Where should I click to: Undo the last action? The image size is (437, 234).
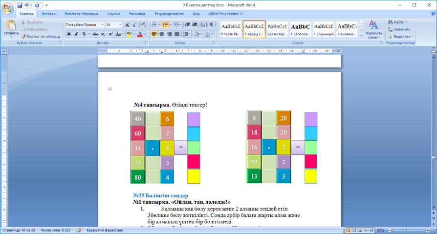click(x=27, y=5)
